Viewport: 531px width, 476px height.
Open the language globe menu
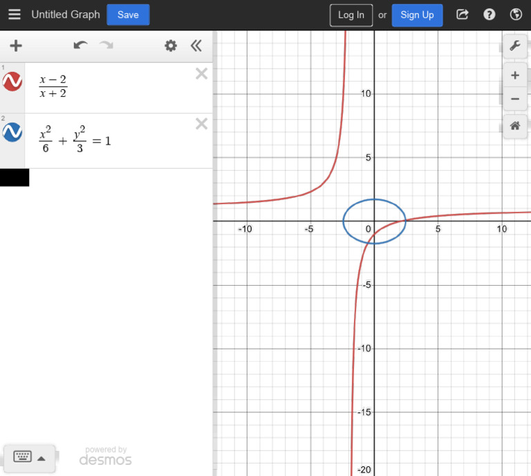click(516, 15)
